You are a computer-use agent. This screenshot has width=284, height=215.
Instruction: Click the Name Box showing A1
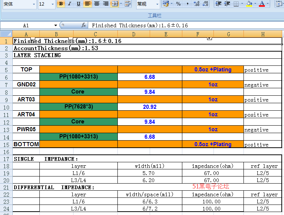pyautogui.click(x=26, y=25)
